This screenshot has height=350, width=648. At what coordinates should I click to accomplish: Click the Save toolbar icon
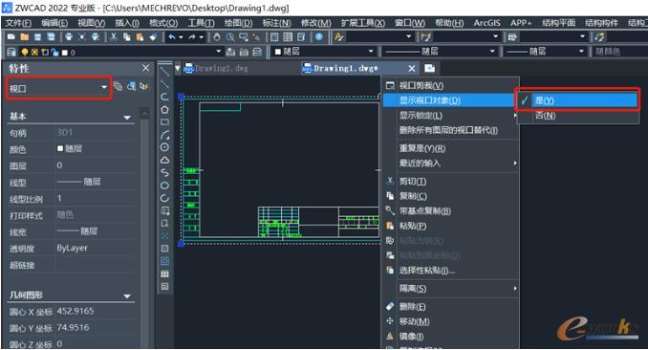pyautogui.click(x=37, y=37)
